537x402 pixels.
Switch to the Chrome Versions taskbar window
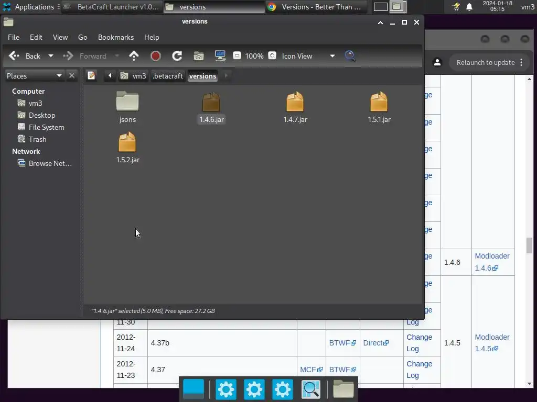[315, 7]
